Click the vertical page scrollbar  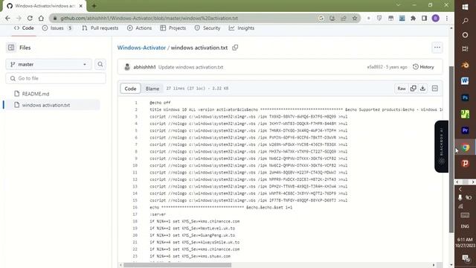click(451, 149)
